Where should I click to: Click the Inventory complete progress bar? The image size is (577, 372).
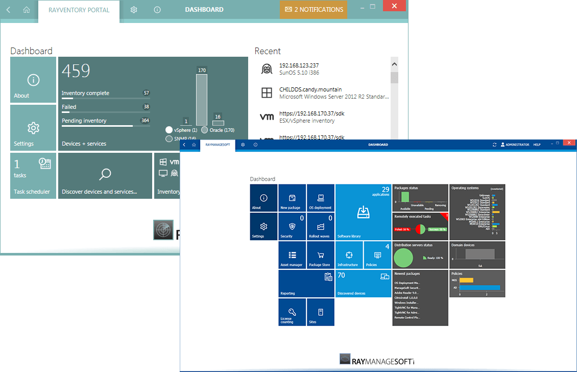tap(106, 98)
